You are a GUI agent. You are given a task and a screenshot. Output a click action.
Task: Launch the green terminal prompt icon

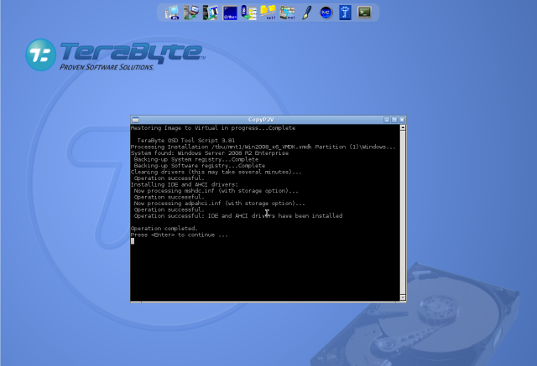pyautogui.click(x=364, y=13)
